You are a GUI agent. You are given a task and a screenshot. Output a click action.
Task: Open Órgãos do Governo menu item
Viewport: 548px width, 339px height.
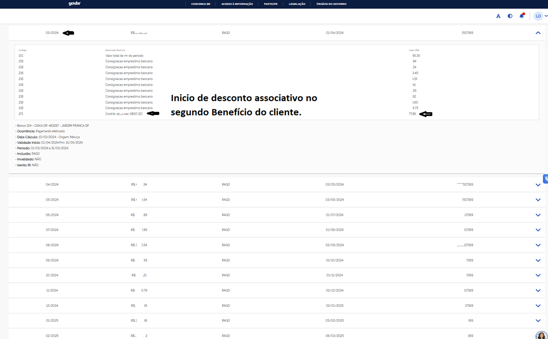(331, 4)
